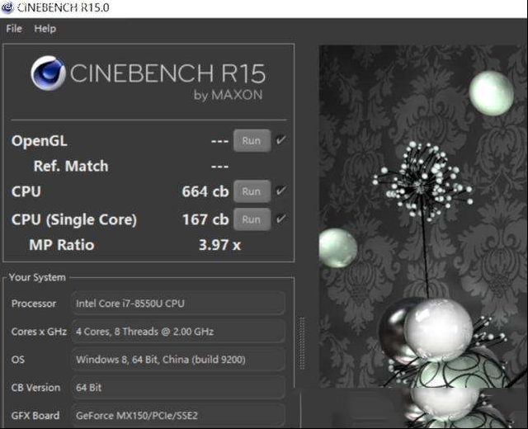Click the dotted panel splitter handle
Screen dimensions: 528x429
(x=302, y=343)
